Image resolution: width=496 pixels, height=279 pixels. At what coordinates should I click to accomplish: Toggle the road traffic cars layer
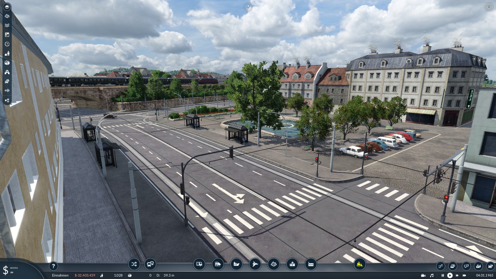pyautogui.click(x=7, y=81)
